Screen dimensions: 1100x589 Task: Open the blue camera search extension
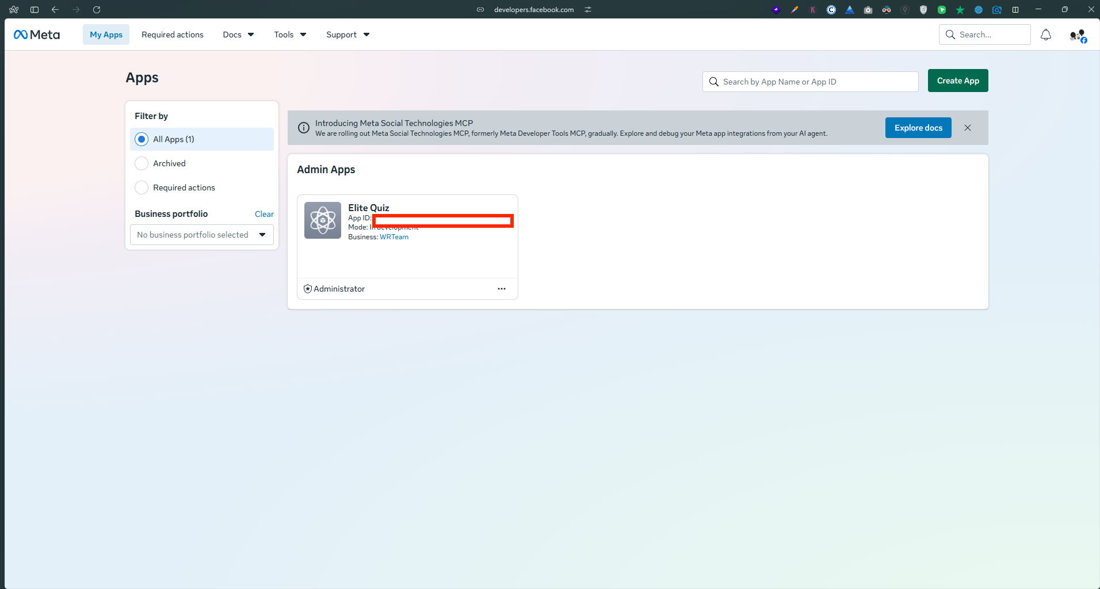point(997,10)
